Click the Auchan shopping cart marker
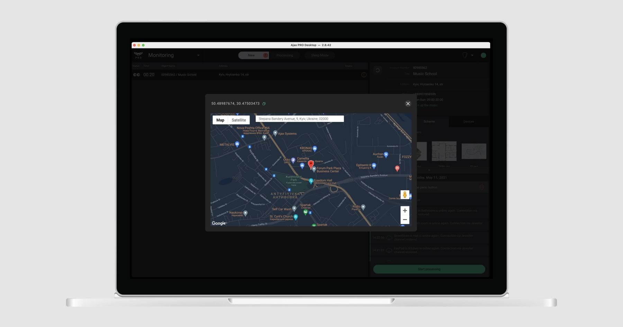 click(386, 155)
